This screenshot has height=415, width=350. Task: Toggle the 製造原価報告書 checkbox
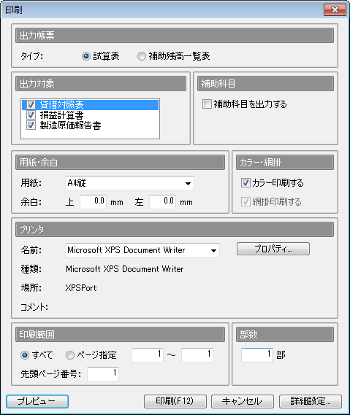(x=31, y=125)
